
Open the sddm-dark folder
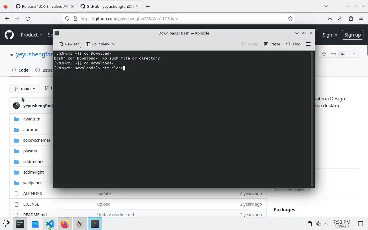tap(33, 162)
